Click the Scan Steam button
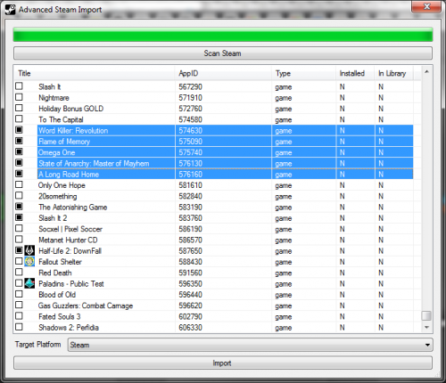The width and height of the screenshot is (446, 383). pos(223,53)
